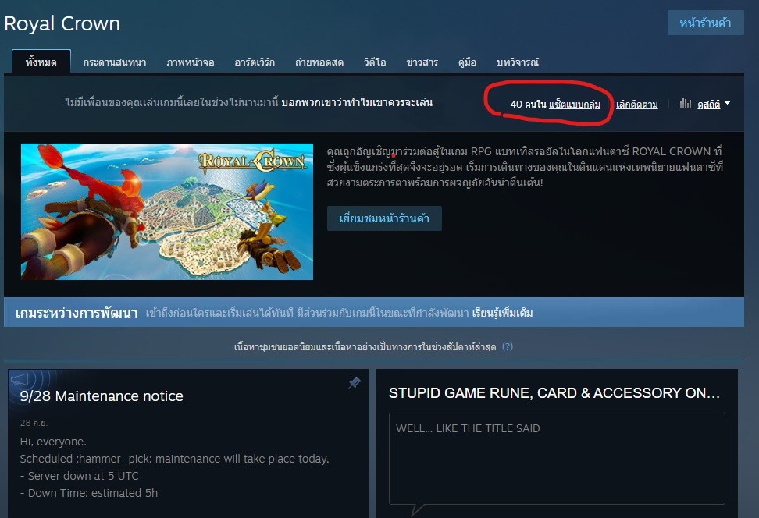Open the ข่าวสาร tab
This screenshot has width=759, height=518.
click(422, 62)
